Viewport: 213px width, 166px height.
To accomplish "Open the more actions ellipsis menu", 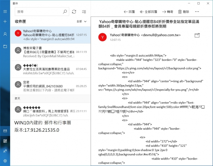I will coord(197,12).
